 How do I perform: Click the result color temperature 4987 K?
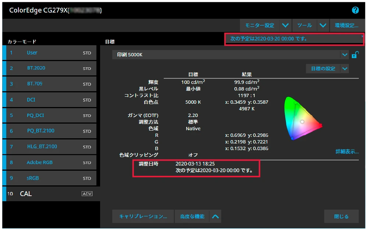[x=247, y=109]
